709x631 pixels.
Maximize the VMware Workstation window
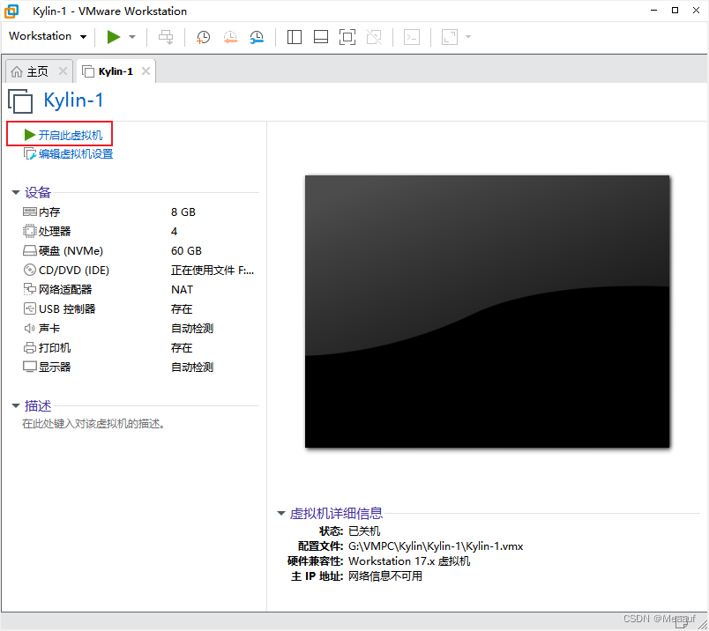pos(675,11)
